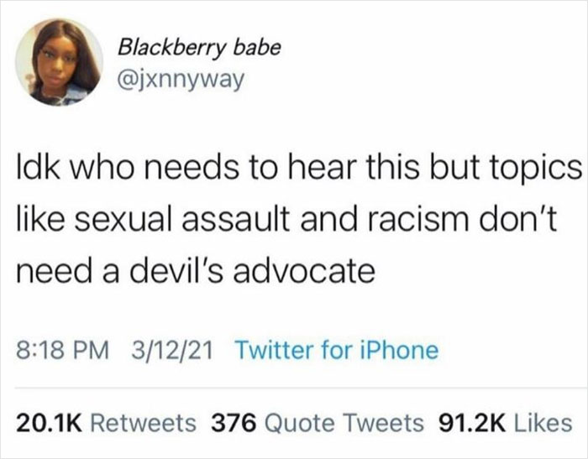Open the Likes list label
This screenshot has height=459, width=588.
coord(543,423)
